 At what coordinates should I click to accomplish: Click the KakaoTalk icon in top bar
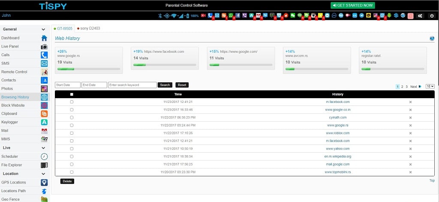click(x=368, y=15)
